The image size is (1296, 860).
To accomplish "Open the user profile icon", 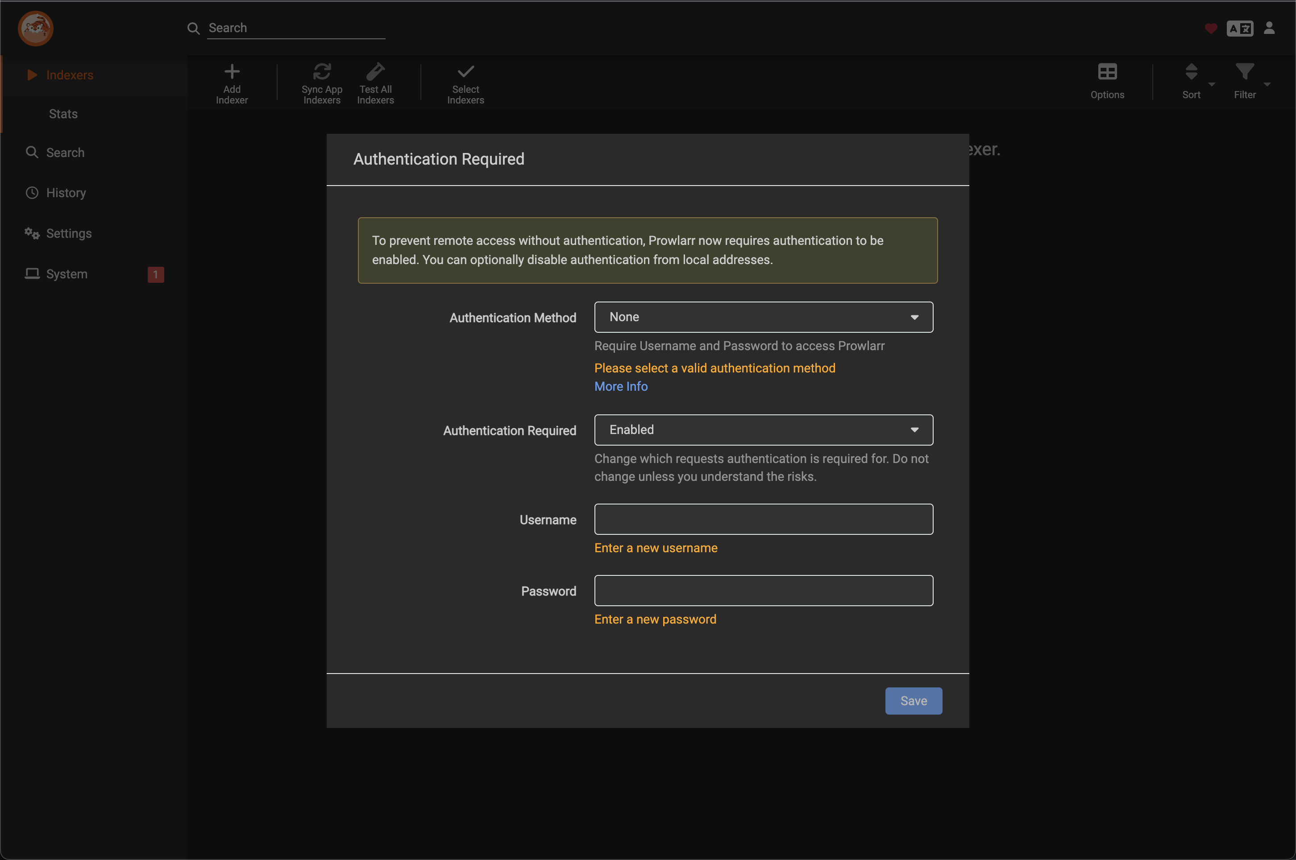I will coord(1269,28).
